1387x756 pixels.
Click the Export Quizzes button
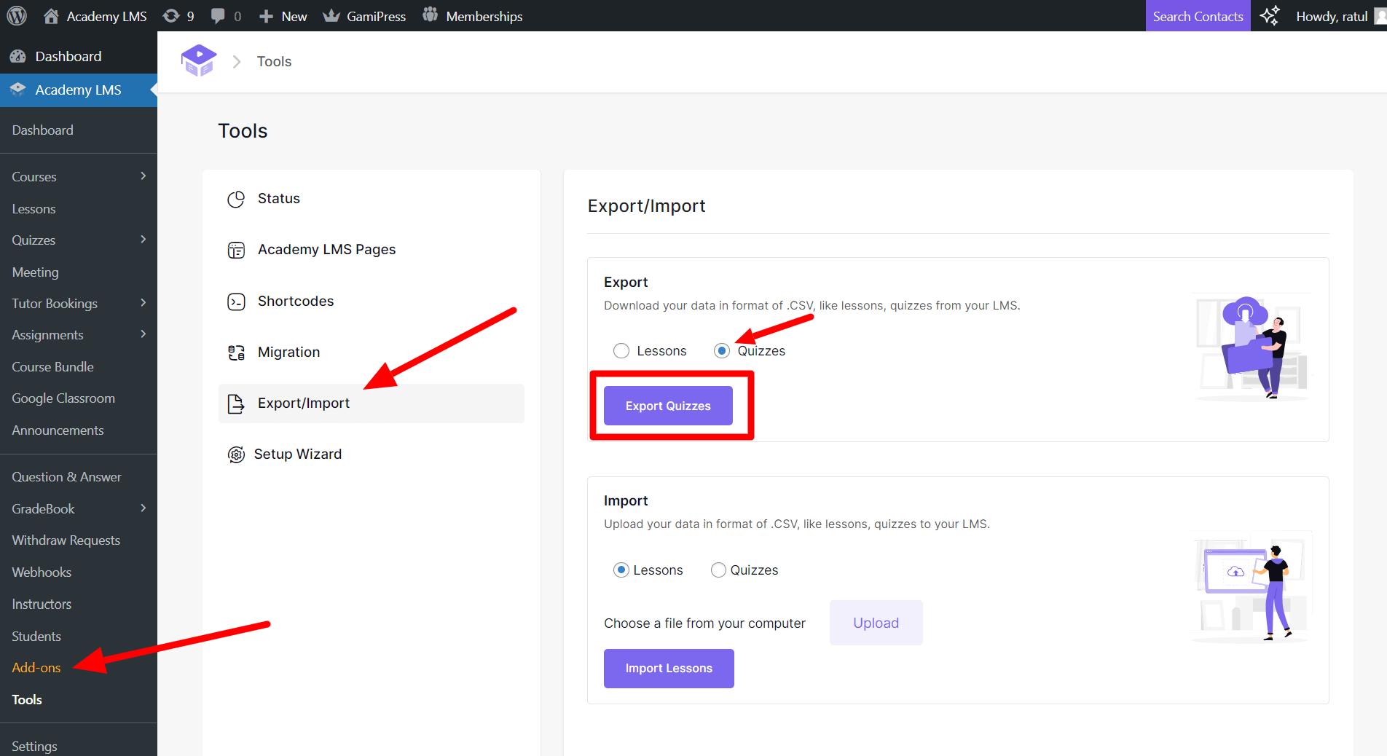(x=667, y=406)
